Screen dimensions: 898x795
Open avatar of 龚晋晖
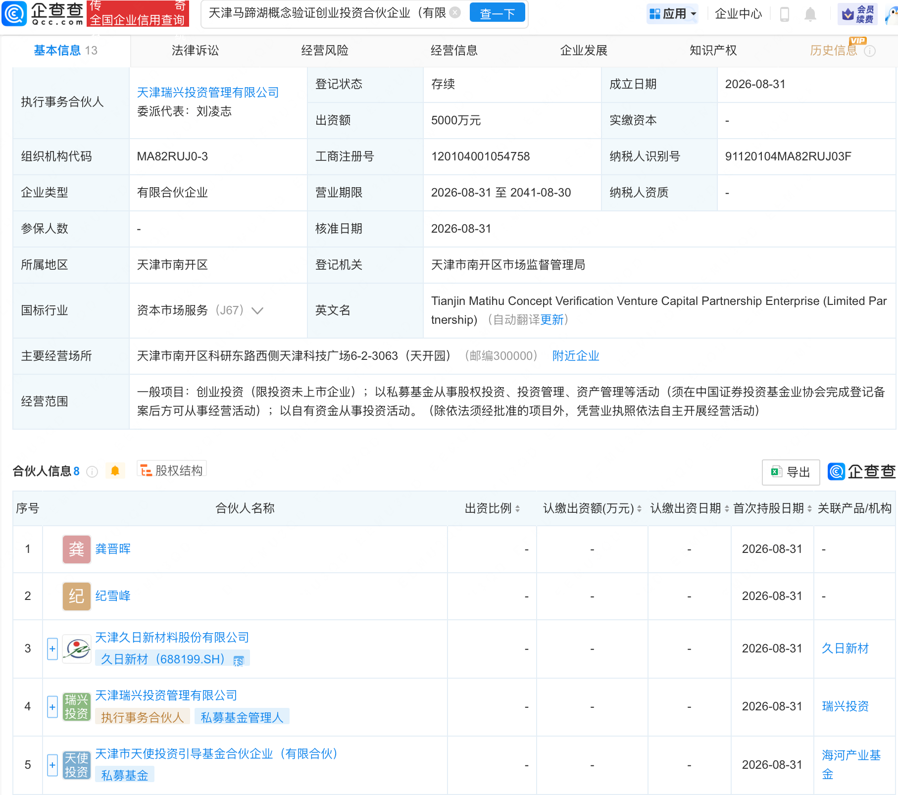(77, 549)
